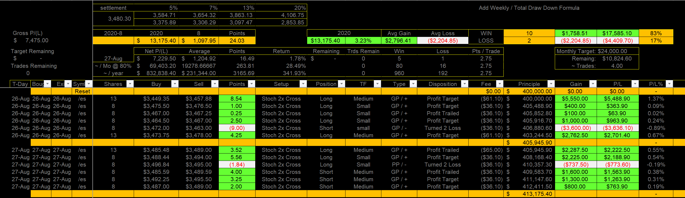Viewport: 685px width, 198px height.
Task: Select the settlement value 3,480.30
Action: coord(113,19)
